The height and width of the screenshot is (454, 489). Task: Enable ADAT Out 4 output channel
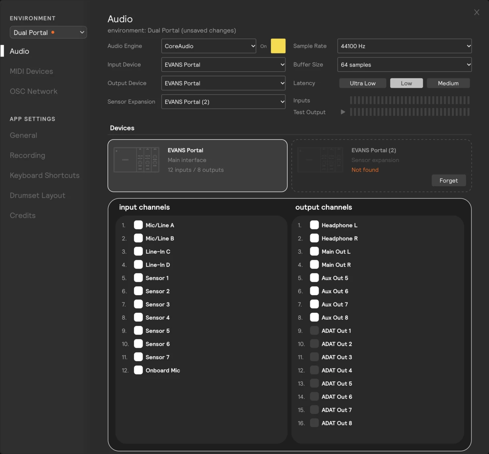click(314, 371)
